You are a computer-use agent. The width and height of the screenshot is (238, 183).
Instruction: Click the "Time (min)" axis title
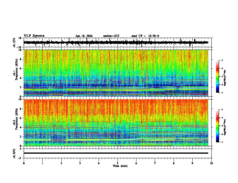click(120, 166)
